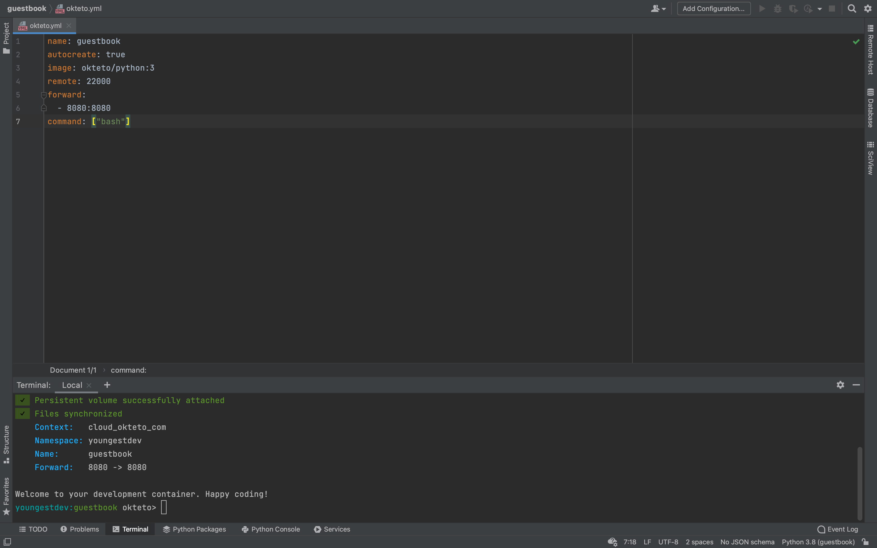Select the Terminal tab

tap(135, 529)
